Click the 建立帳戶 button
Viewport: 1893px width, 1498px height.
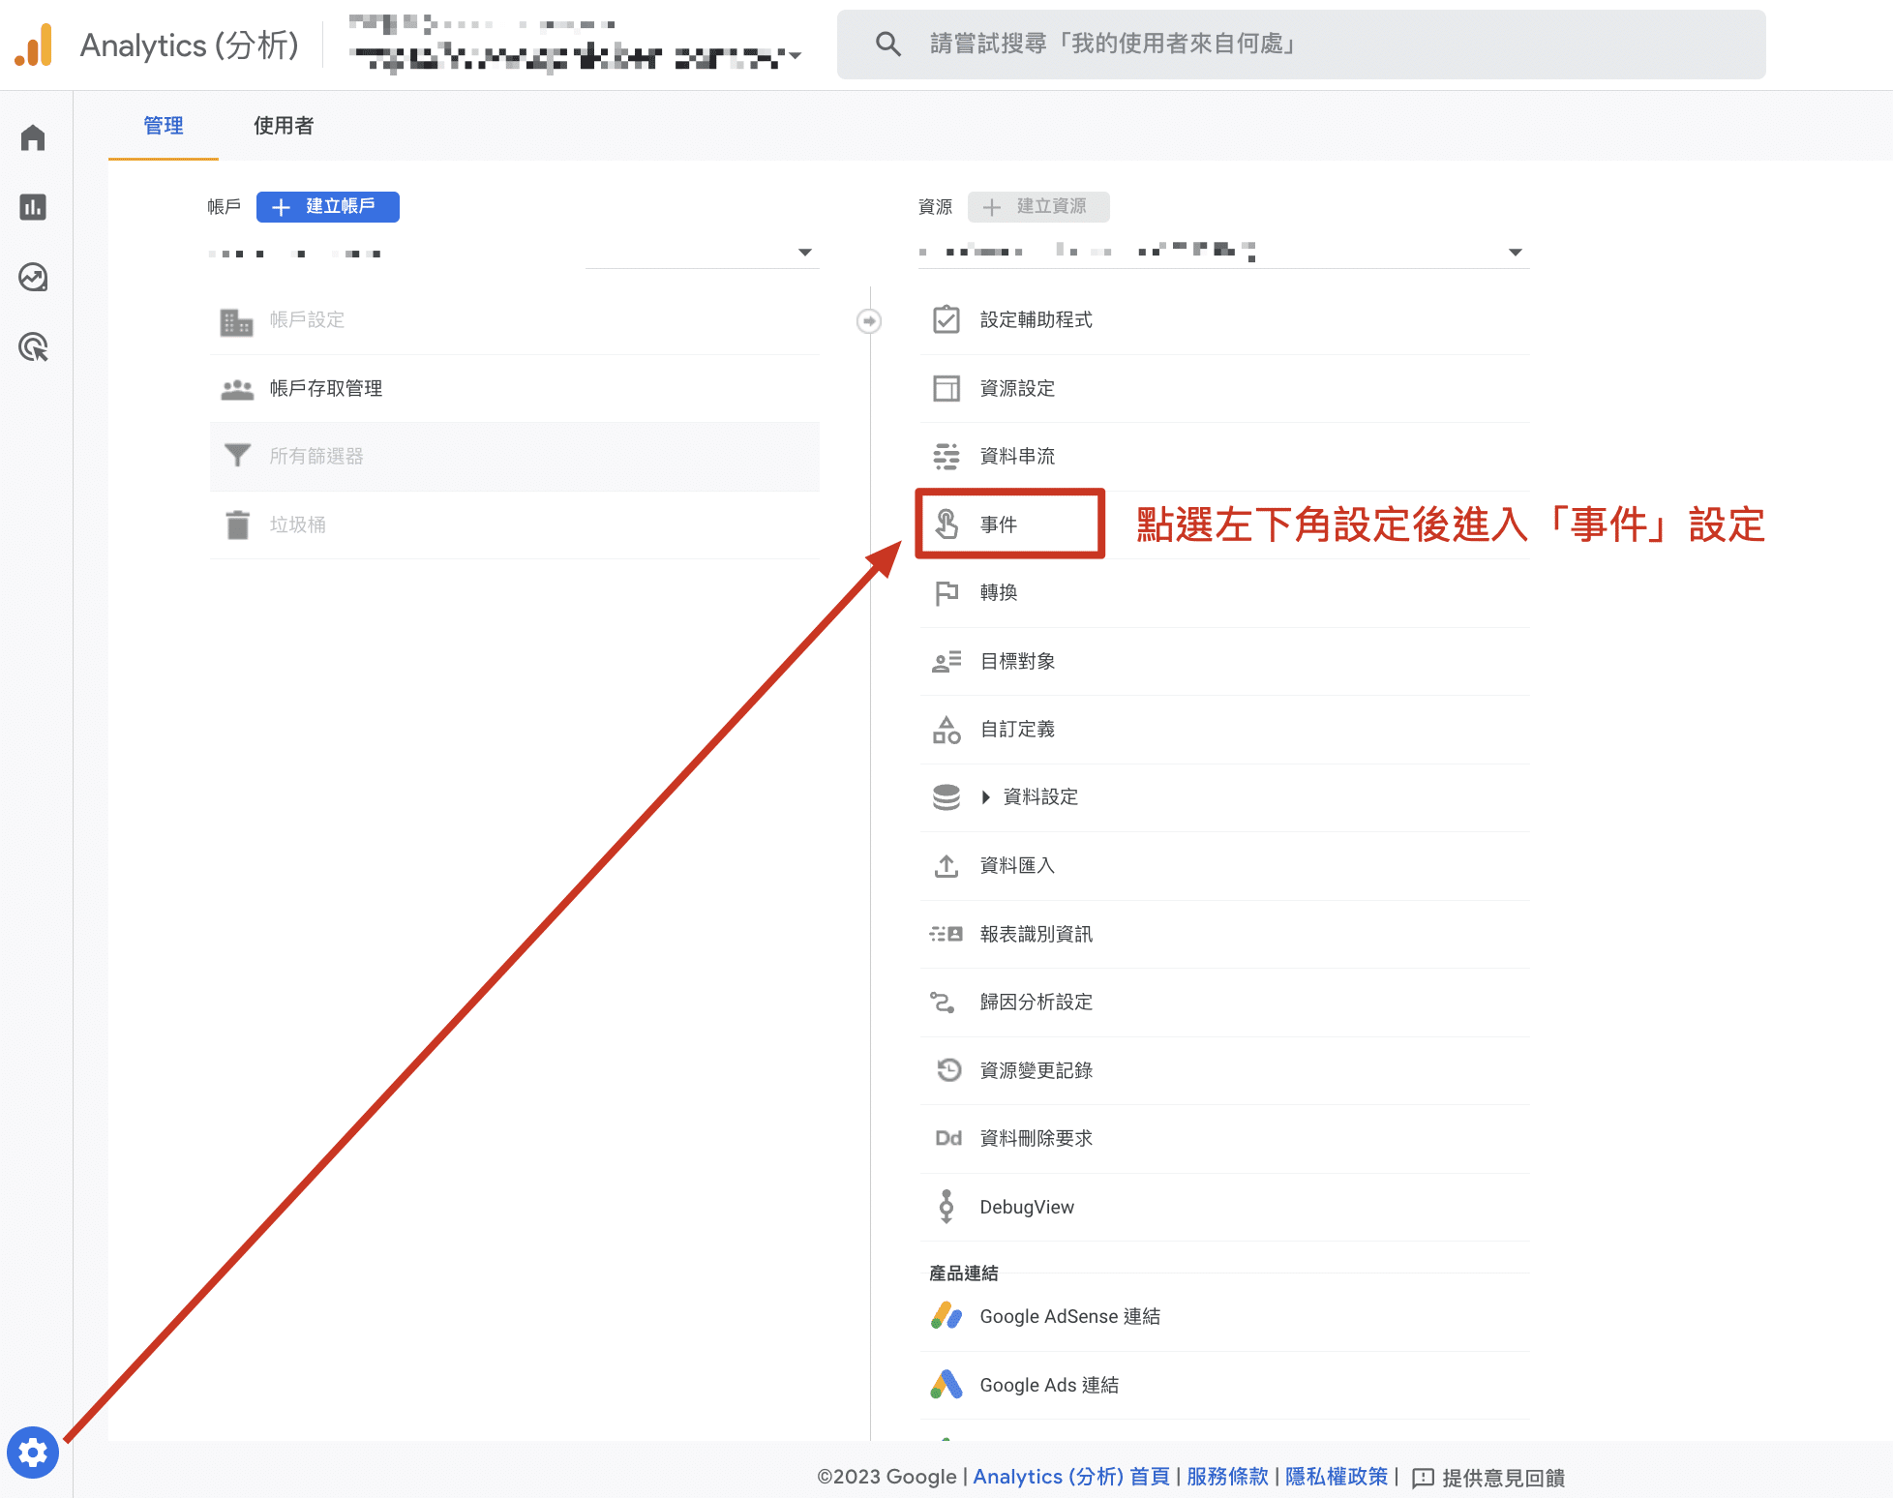(x=327, y=206)
